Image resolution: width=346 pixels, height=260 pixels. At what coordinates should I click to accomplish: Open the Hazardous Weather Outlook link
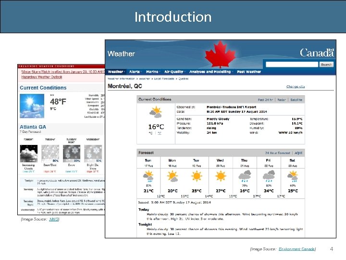click(x=42, y=77)
